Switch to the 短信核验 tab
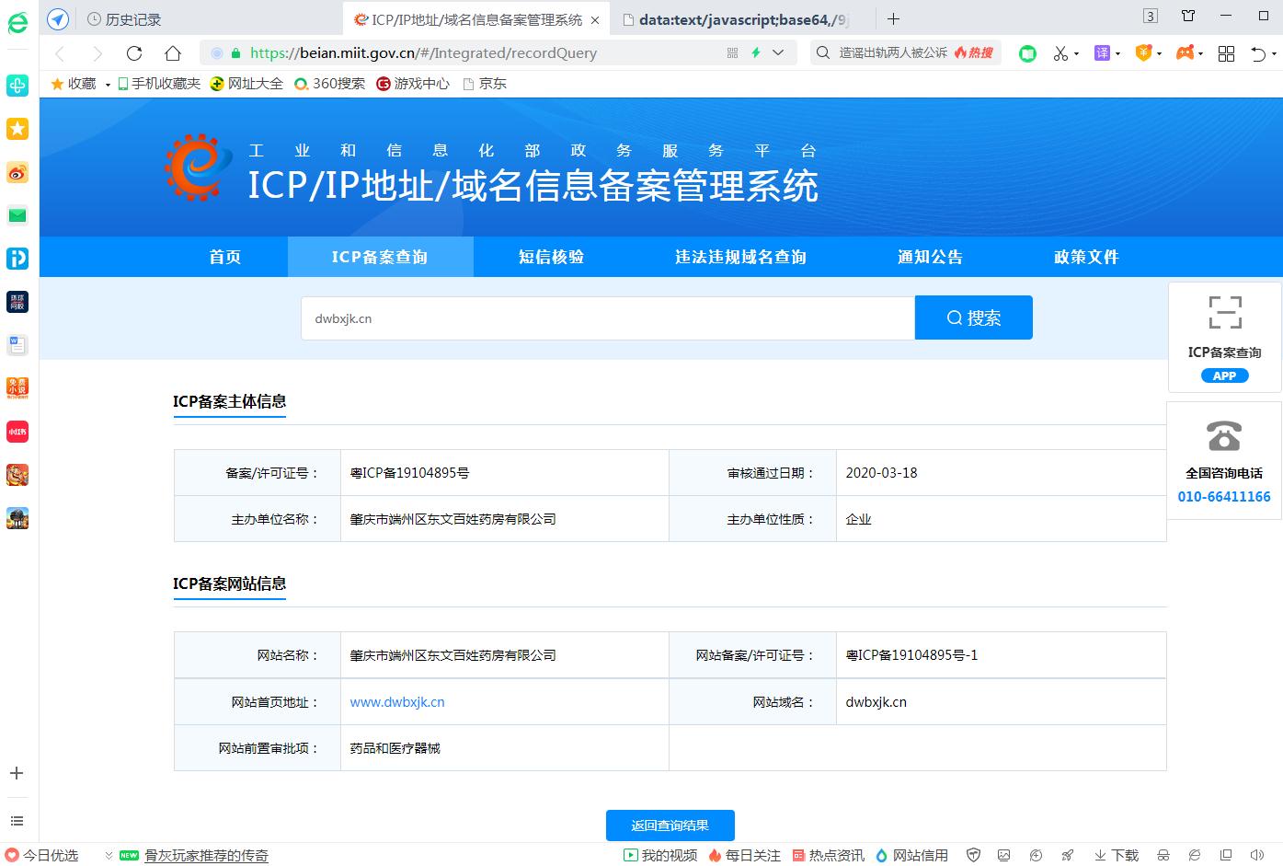Viewport: 1283px width, 866px height. click(551, 257)
